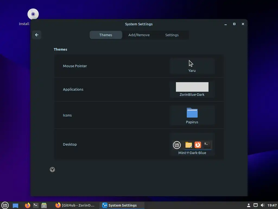Select the System Settings taskbar window button
The height and width of the screenshot is (209, 278).
122,205
